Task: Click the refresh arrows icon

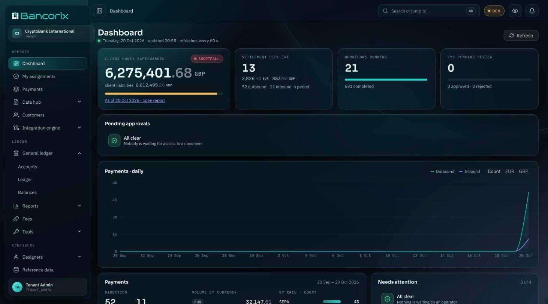Action: coord(512,36)
